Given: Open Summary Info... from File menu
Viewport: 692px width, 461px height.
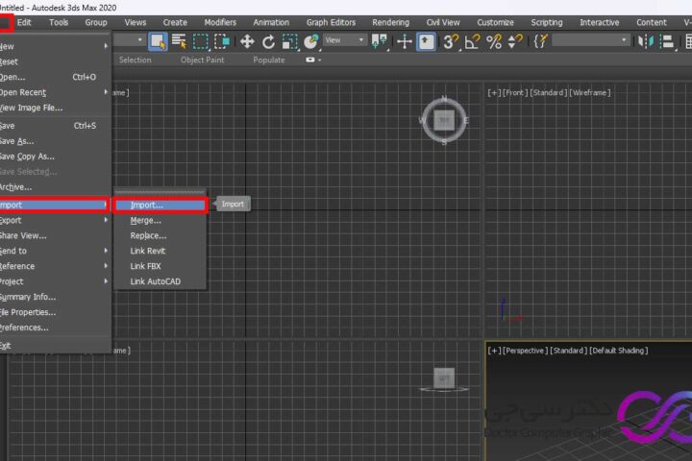Looking at the screenshot, I should pos(54,297).
